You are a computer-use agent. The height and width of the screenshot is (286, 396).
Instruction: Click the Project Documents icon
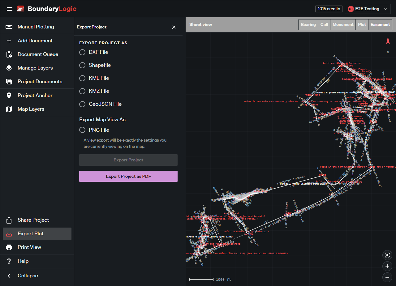9,82
